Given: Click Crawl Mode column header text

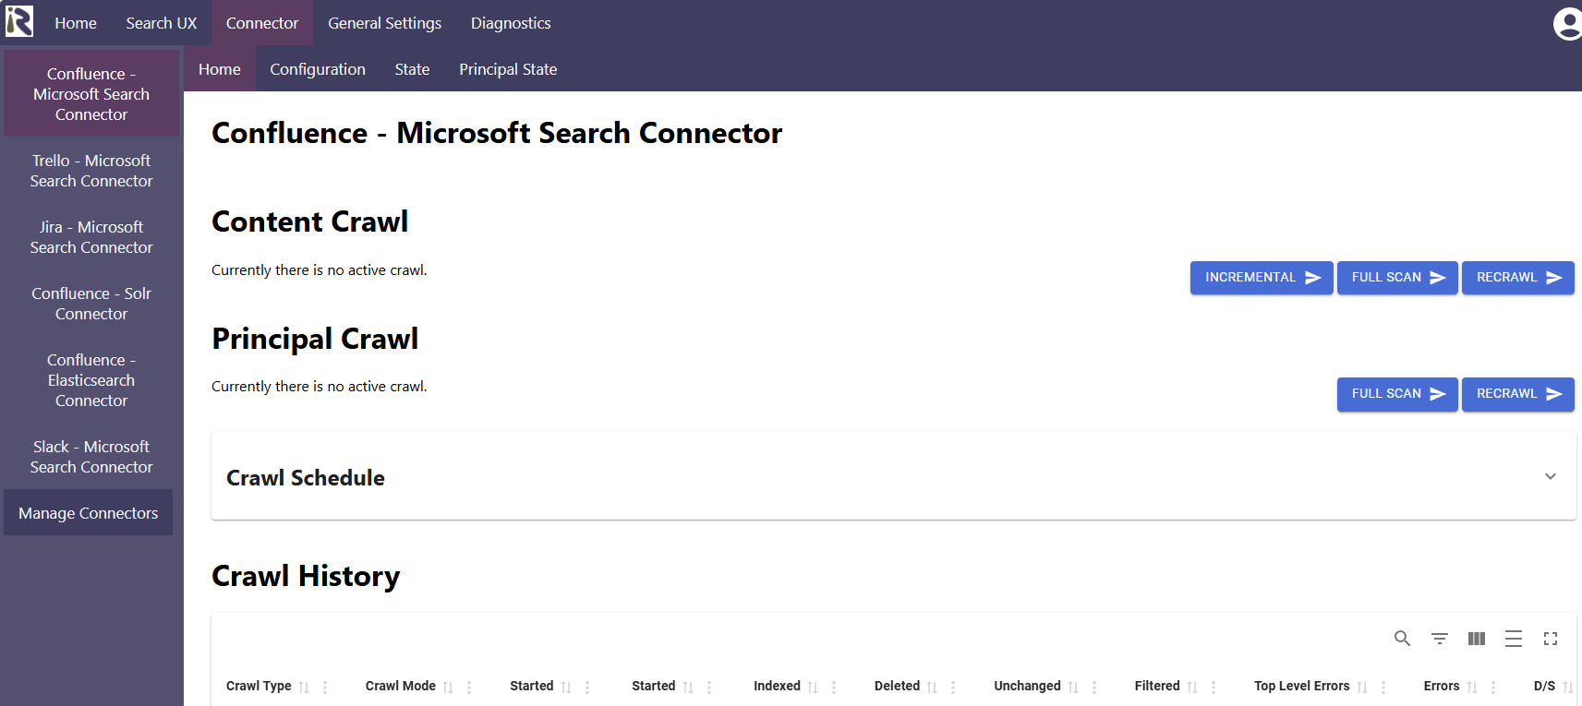Looking at the screenshot, I should tap(401, 686).
